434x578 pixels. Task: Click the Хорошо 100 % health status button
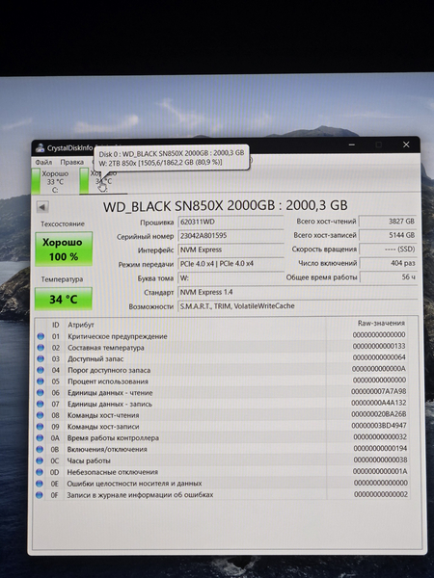pyautogui.click(x=64, y=249)
